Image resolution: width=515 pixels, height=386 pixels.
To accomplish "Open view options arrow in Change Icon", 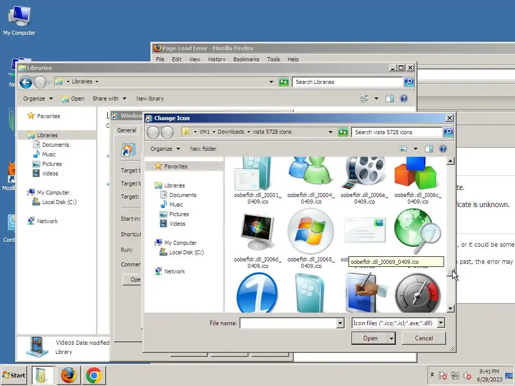I will tap(415, 149).
